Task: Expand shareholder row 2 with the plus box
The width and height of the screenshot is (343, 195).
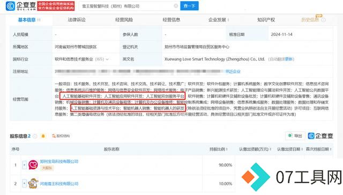Action: tap(24, 183)
